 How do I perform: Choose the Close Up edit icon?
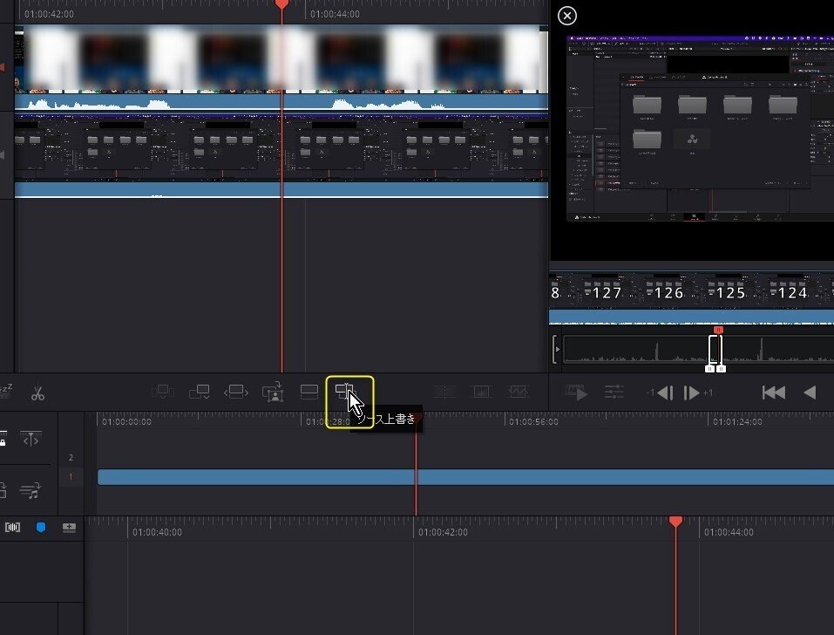pyautogui.click(x=273, y=393)
